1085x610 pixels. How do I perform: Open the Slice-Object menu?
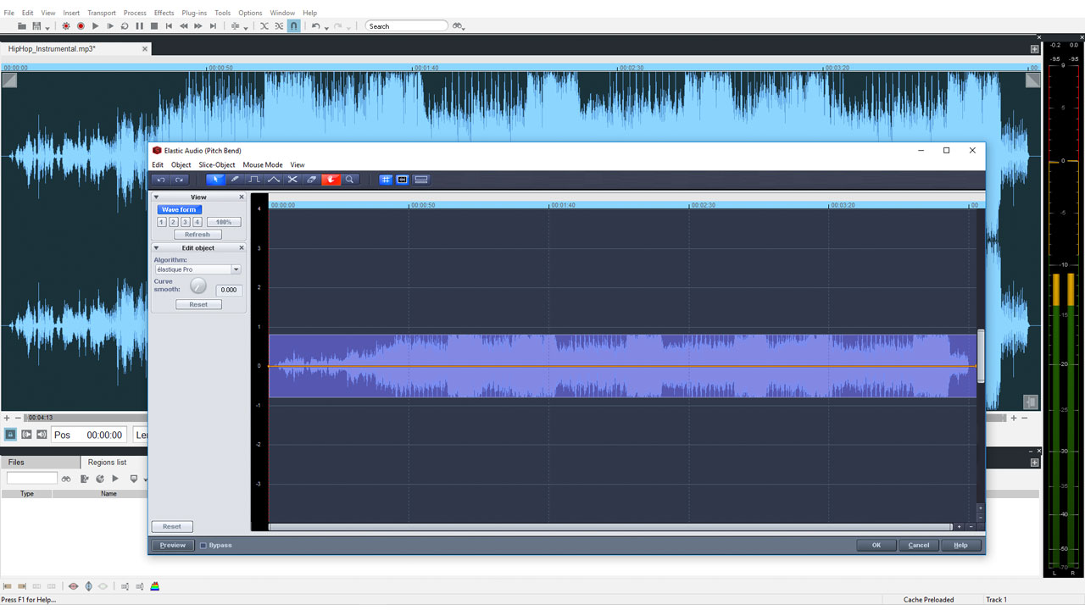tap(217, 164)
